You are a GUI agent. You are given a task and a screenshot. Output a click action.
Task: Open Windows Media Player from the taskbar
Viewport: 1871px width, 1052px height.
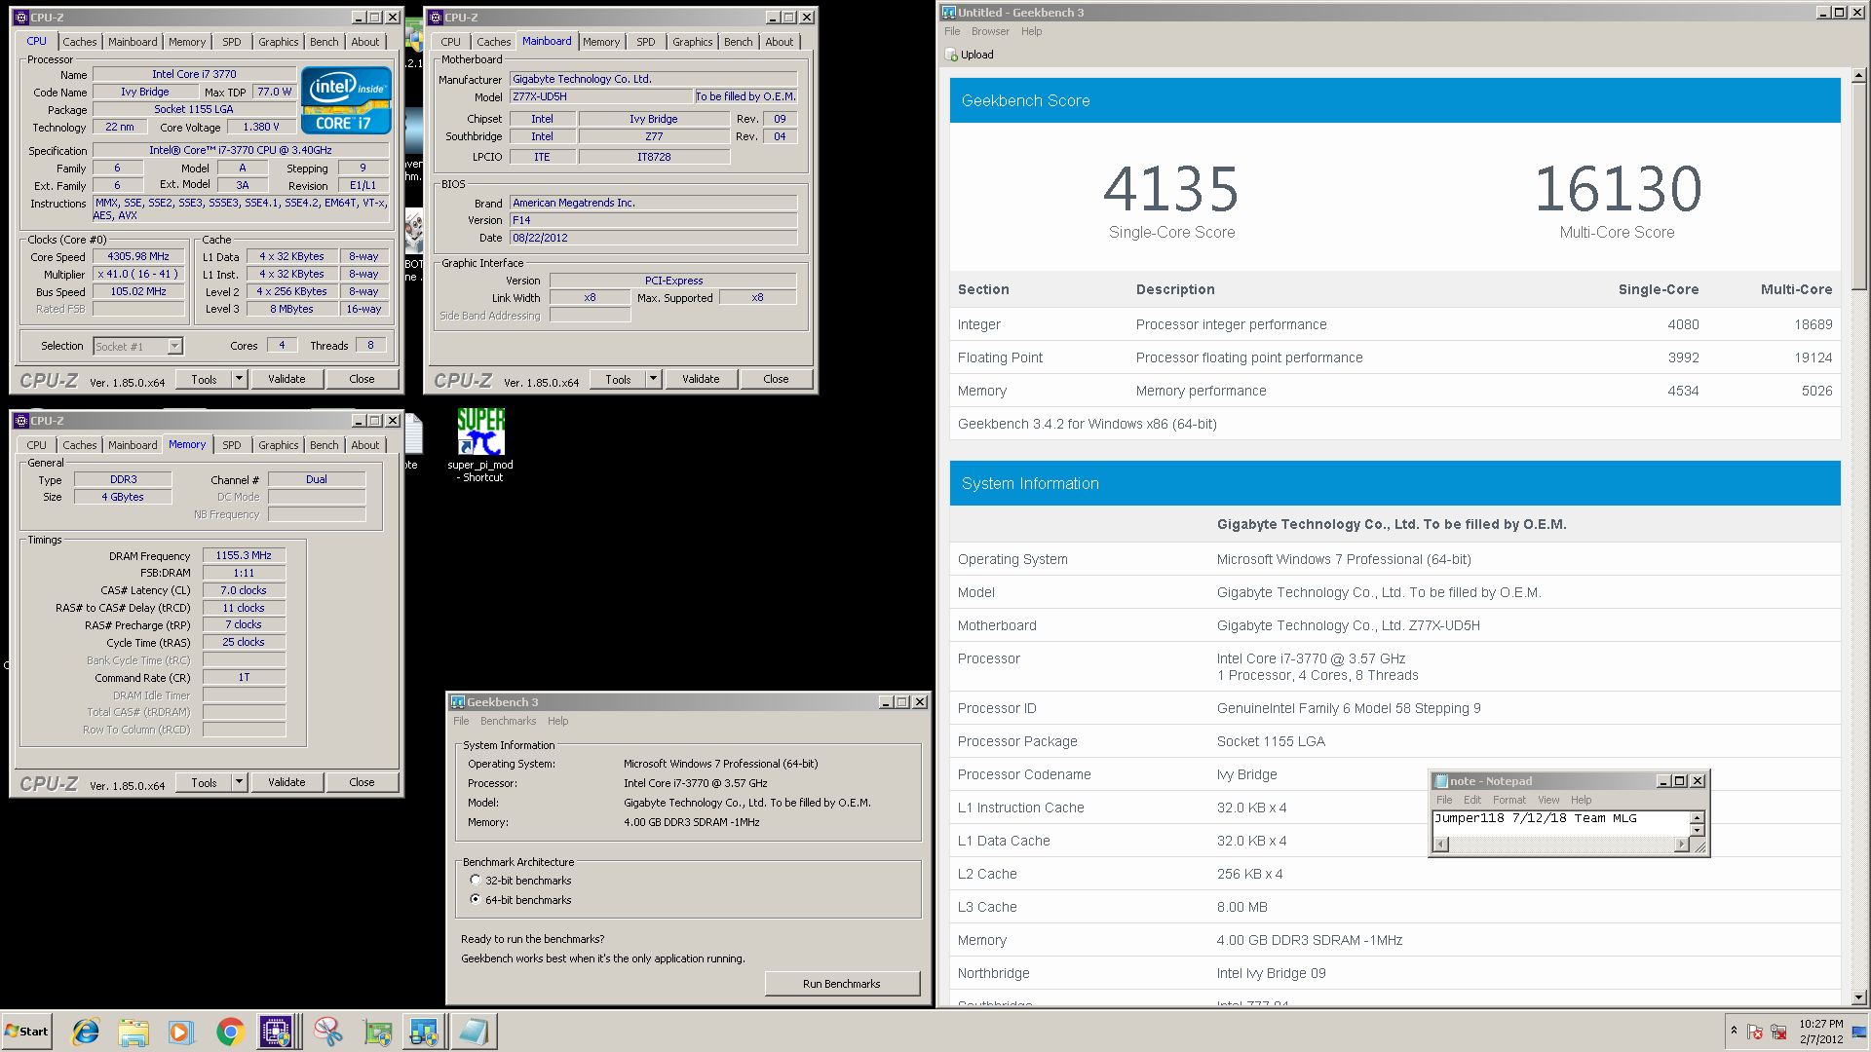181,1032
